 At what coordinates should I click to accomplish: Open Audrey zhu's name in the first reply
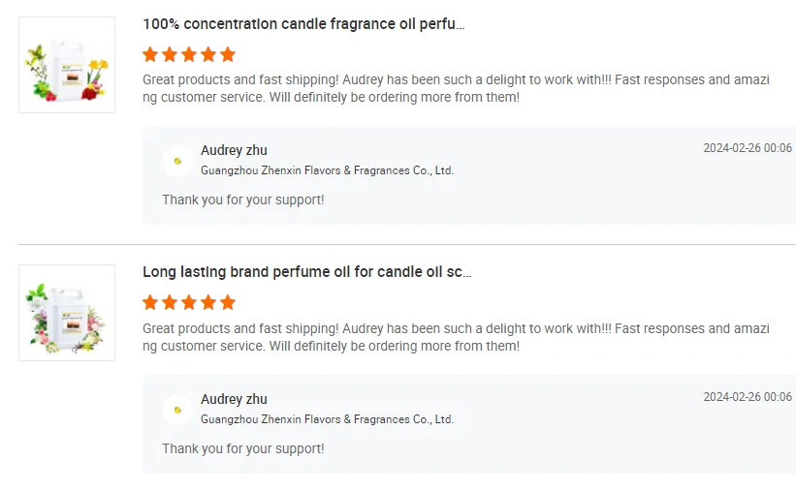[234, 150]
